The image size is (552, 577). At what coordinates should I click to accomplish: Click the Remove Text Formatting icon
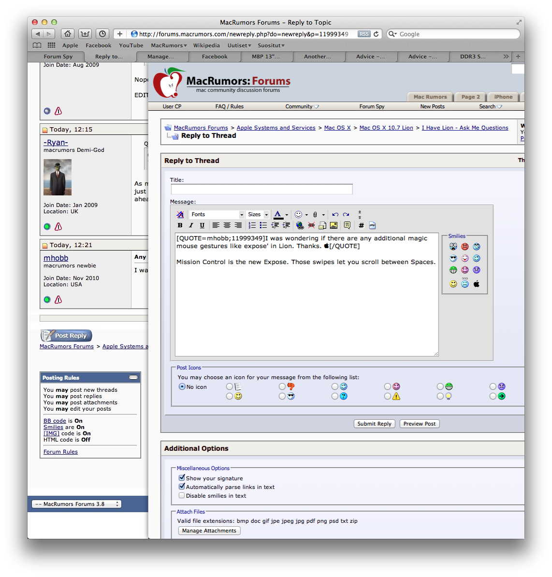point(180,215)
